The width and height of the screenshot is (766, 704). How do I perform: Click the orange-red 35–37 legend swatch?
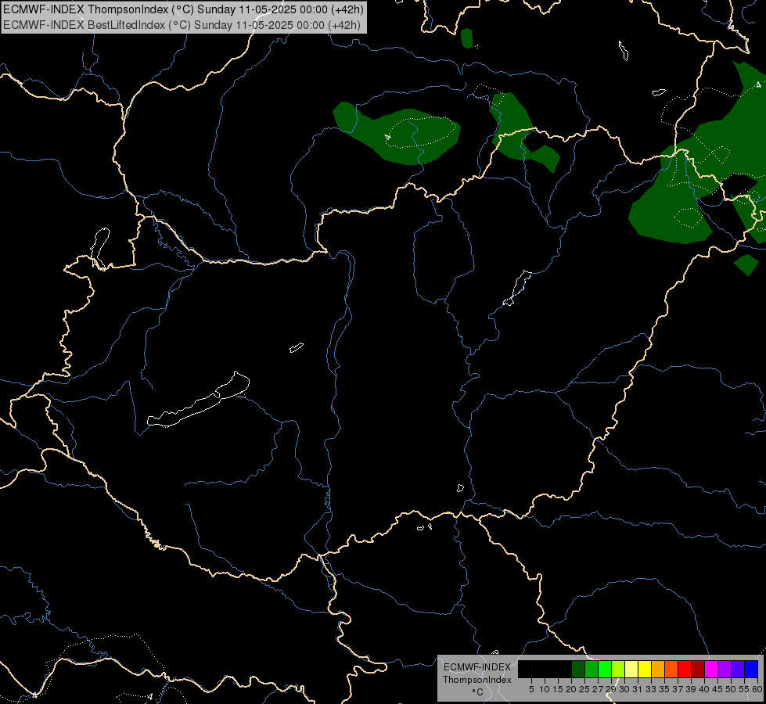click(671, 669)
